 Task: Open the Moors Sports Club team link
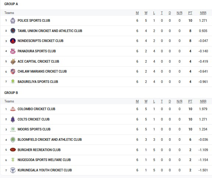point(34,129)
